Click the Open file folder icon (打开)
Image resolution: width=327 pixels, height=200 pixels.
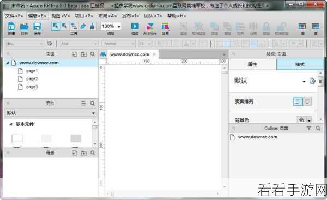click(x=24, y=27)
